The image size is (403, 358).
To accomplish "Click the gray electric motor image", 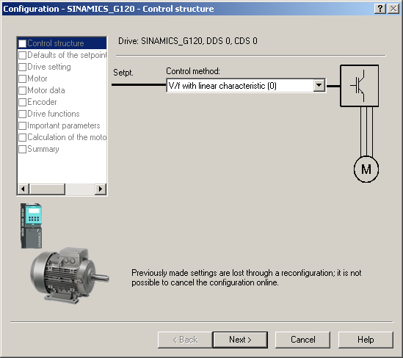I will 70,276.
